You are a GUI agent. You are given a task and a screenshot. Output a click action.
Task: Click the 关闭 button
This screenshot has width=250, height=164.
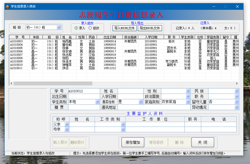click(x=203, y=142)
